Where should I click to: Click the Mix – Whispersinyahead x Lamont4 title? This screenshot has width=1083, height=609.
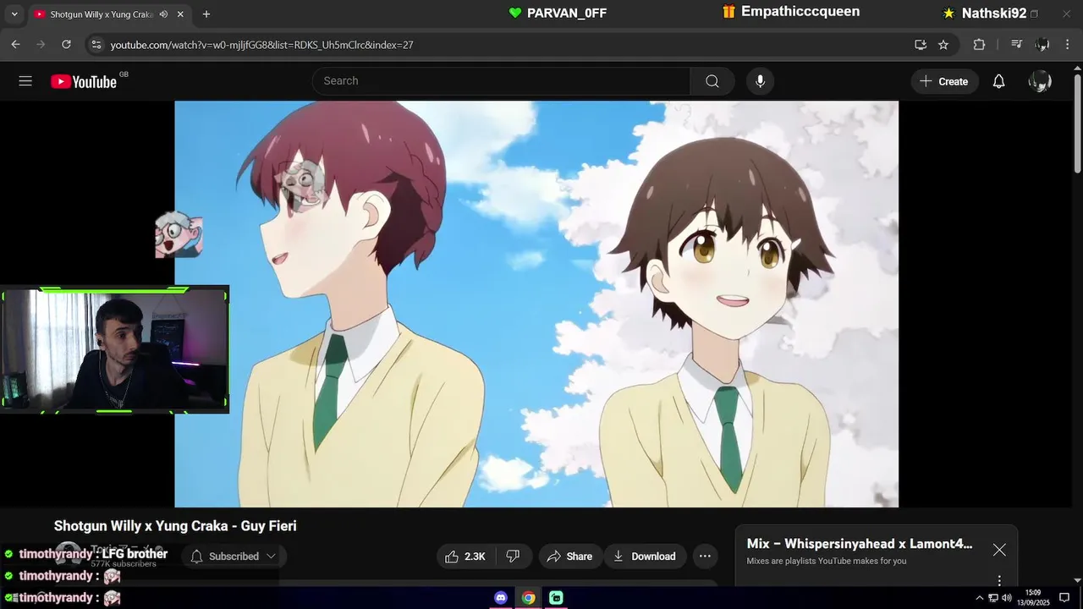(x=860, y=544)
